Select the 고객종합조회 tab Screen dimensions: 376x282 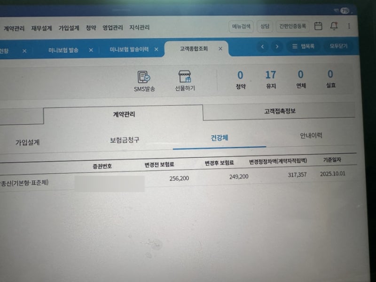[194, 49]
